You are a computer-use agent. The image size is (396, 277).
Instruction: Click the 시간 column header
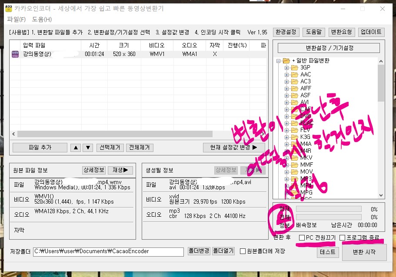(94, 46)
